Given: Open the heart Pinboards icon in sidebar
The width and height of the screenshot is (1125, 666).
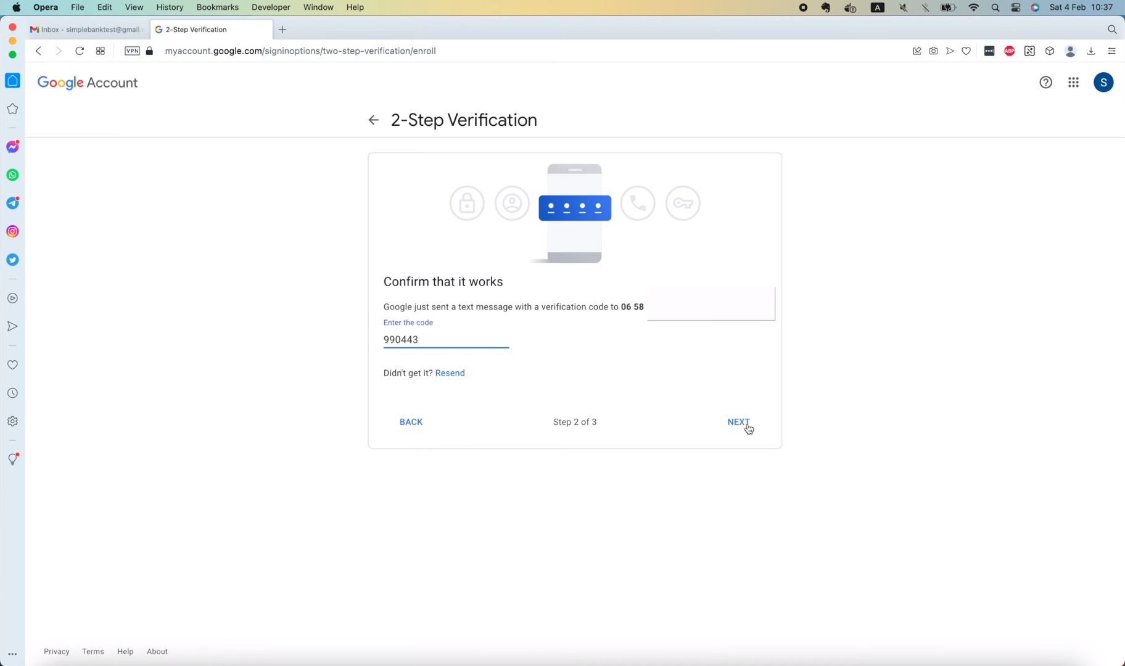Looking at the screenshot, I should click(x=12, y=365).
